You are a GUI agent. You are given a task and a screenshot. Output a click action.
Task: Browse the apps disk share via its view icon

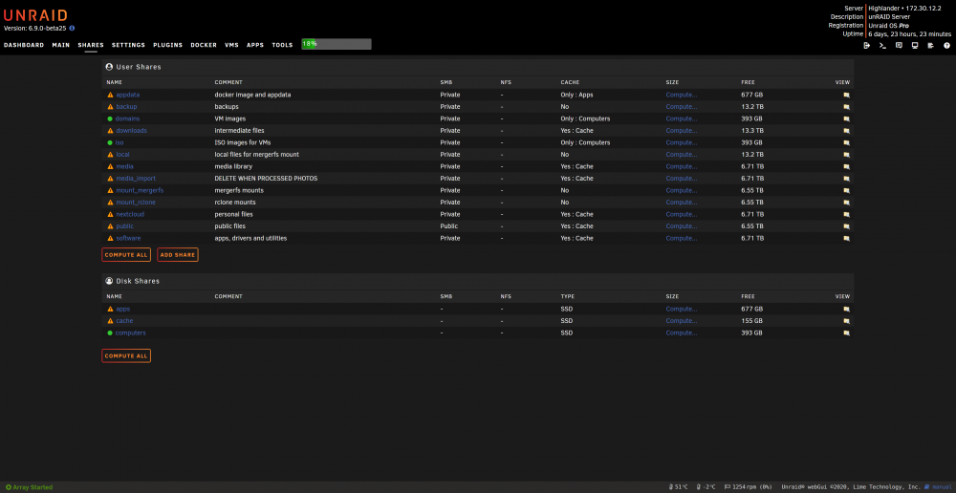[846, 309]
